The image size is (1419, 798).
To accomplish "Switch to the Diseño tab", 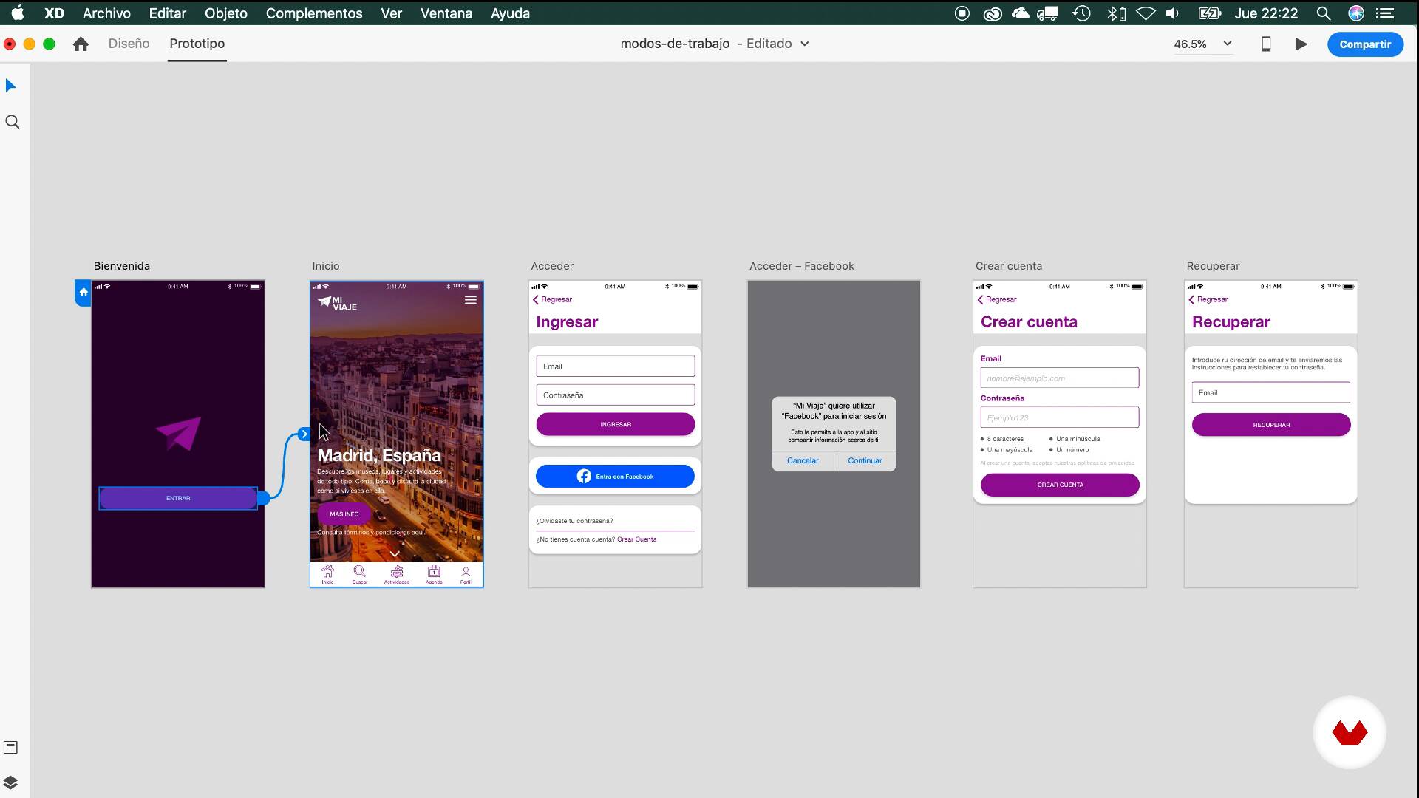I will [x=129, y=44].
